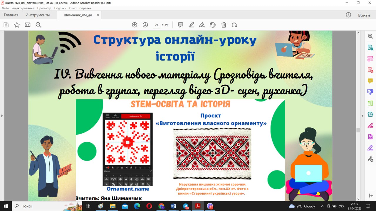Click the taskbar Поиск search box
Viewport: 376px width, 211px height.
47,206
